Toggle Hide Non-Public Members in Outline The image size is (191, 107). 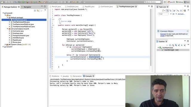[182, 45]
